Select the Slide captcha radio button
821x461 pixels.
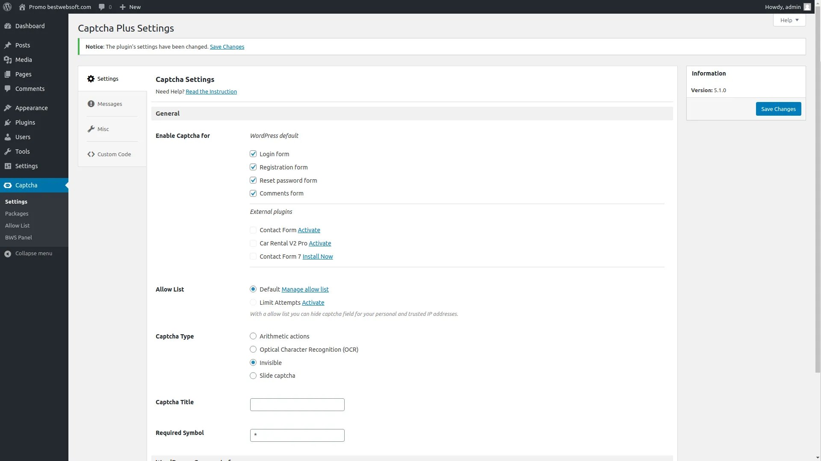pos(253,376)
